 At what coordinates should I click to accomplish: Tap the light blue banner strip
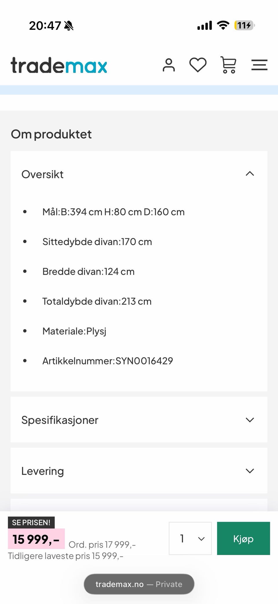point(139,90)
